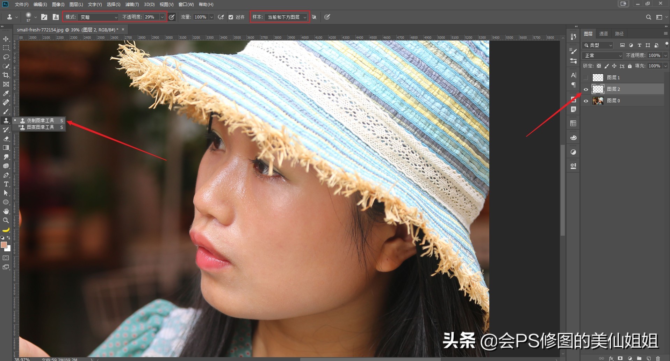The image size is (670, 361).
Task: Select the Eraser tool
Action: click(x=6, y=139)
